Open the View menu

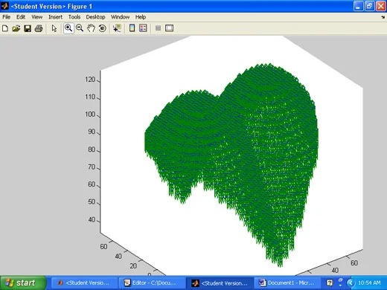[36, 17]
